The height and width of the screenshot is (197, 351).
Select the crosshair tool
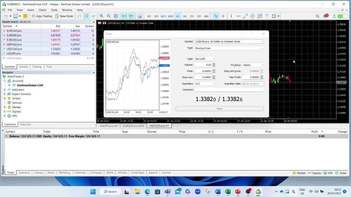pos(223,16)
